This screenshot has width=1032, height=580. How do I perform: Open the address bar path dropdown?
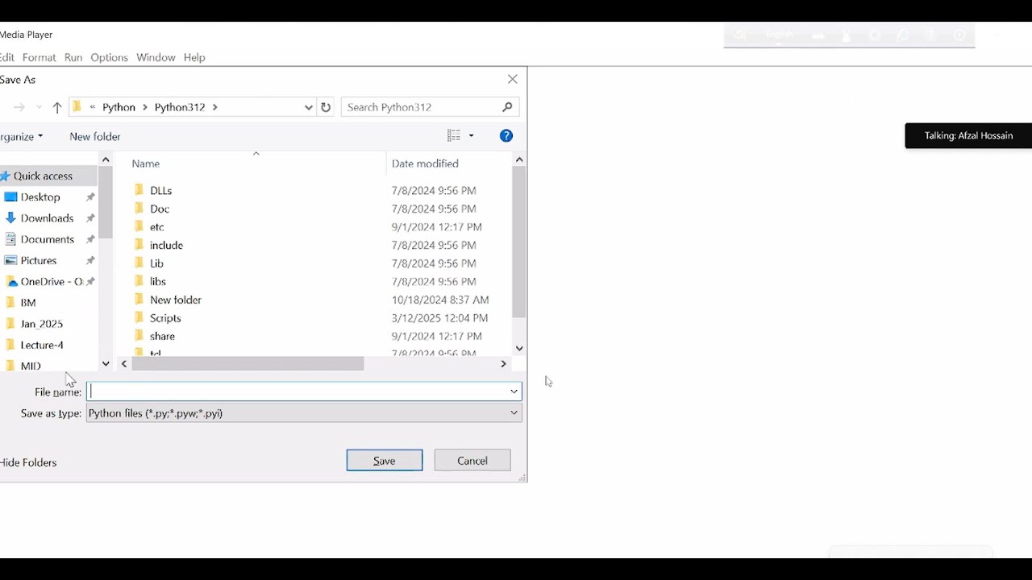click(x=308, y=107)
